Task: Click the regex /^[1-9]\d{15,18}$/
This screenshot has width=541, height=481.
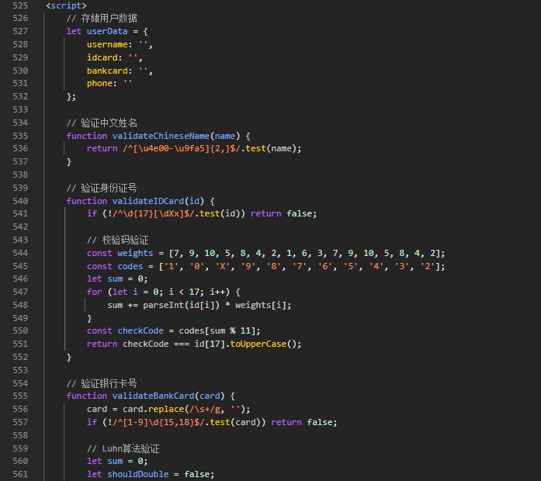Action: coord(158,422)
